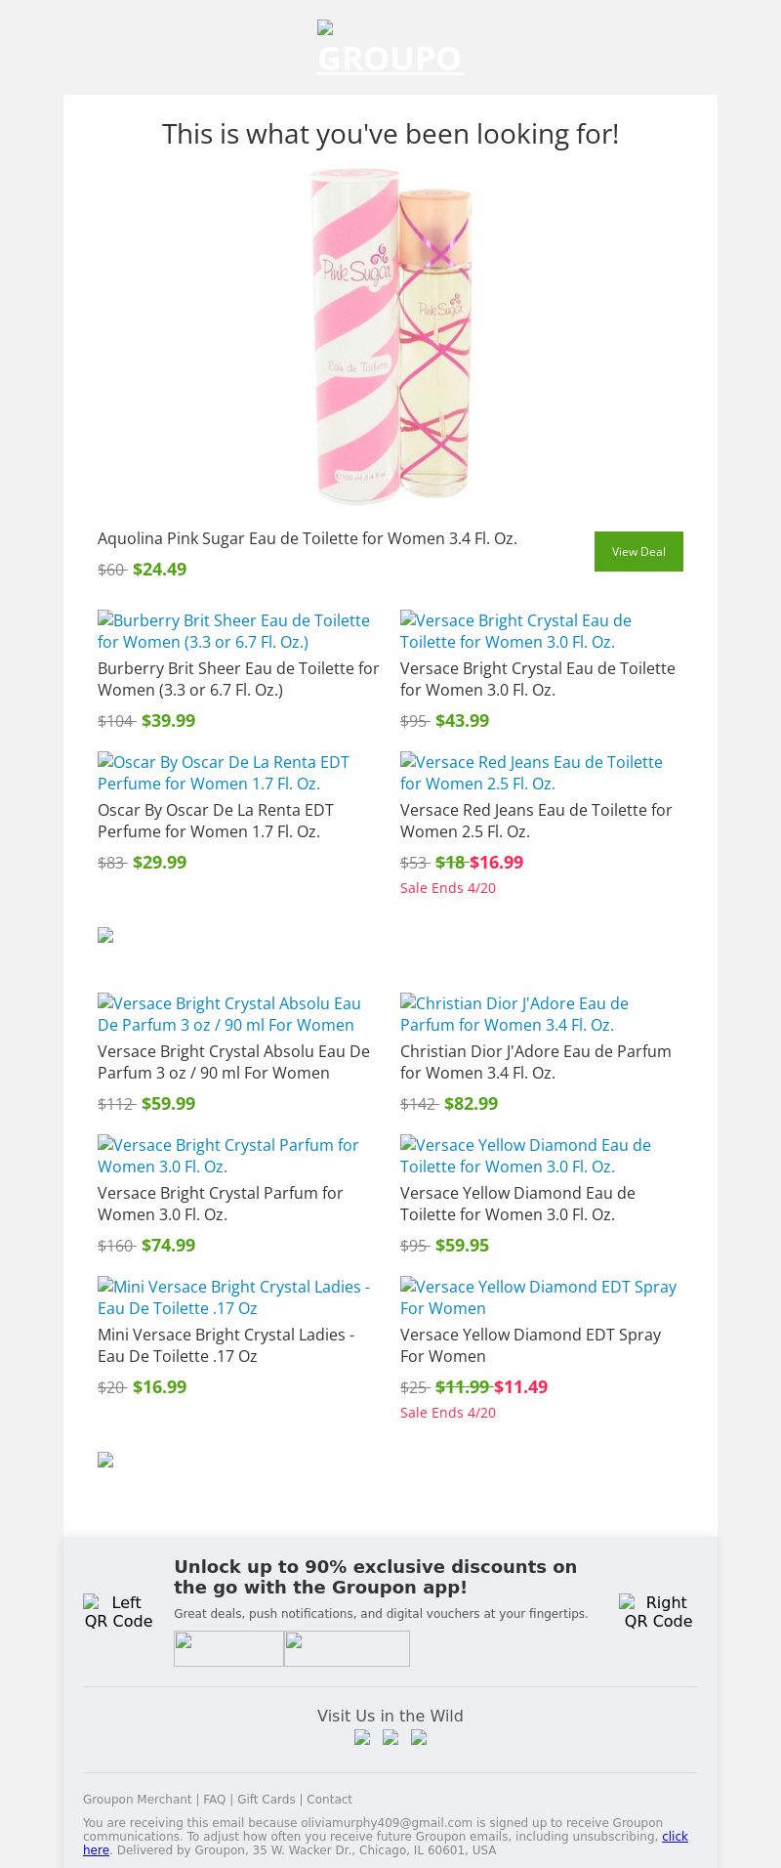781x1868 pixels.
Task: Click the 'click here' unsubscribe link
Action: [675, 1836]
